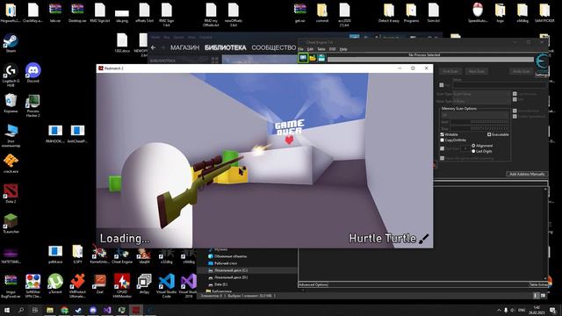Select Локальный диск (D:) in Explorer tree
Image resolution: width=562 pixels, height=316 pixels.
pyautogui.click(x=231, y=277)
